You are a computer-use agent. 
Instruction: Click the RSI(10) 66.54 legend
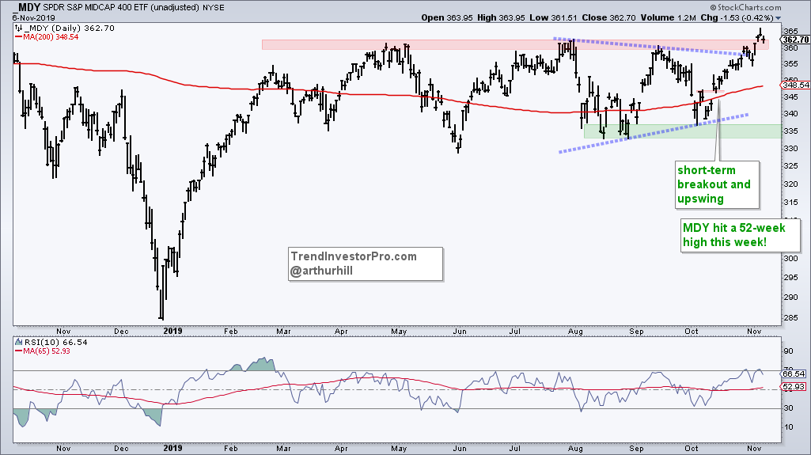(55, 343)
